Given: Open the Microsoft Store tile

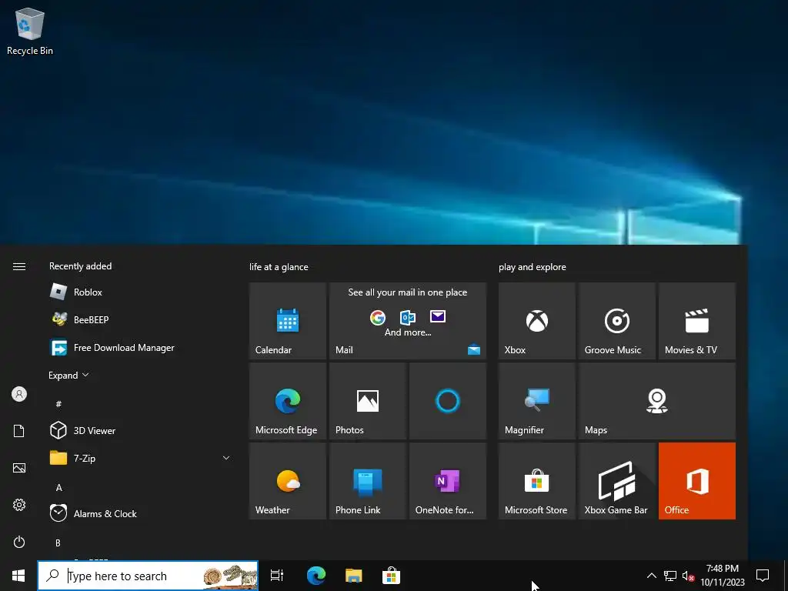Looking at the screenshot, I should (x=536, y=481).
